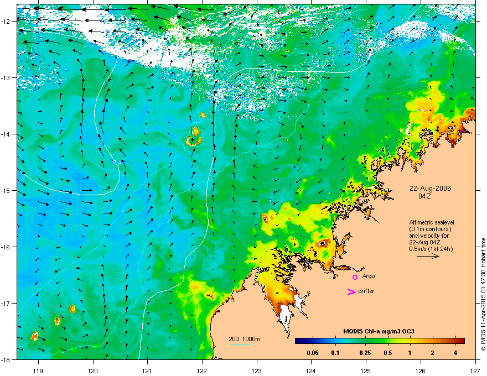Select the '22-Aug-2006' date label

430,189
